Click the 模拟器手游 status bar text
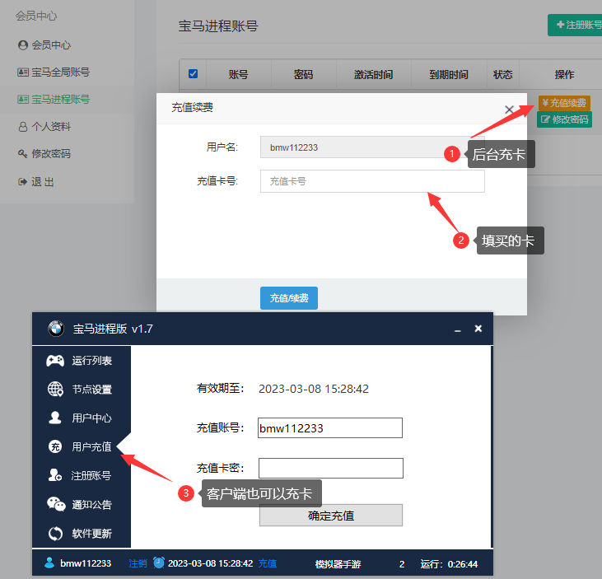 [338, 564]
